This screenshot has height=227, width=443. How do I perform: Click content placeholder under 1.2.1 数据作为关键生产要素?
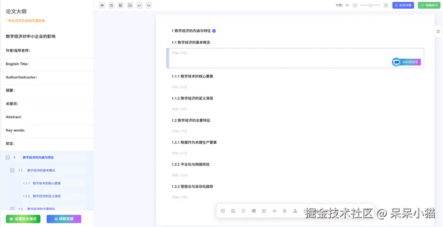click(x=179, y=153)
